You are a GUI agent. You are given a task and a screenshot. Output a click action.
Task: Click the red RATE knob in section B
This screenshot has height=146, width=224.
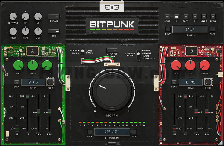click(x=176, y=65)
